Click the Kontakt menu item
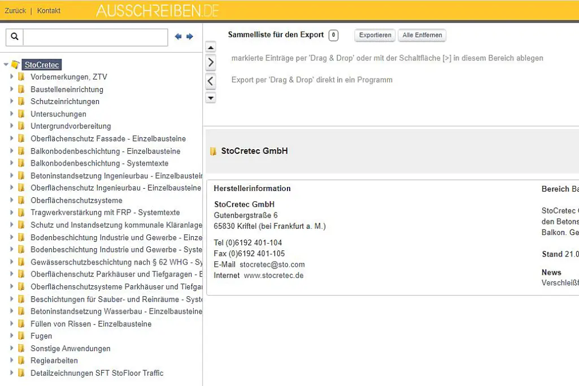Screen dimensions: 579x386 click(x=49, y=10)
